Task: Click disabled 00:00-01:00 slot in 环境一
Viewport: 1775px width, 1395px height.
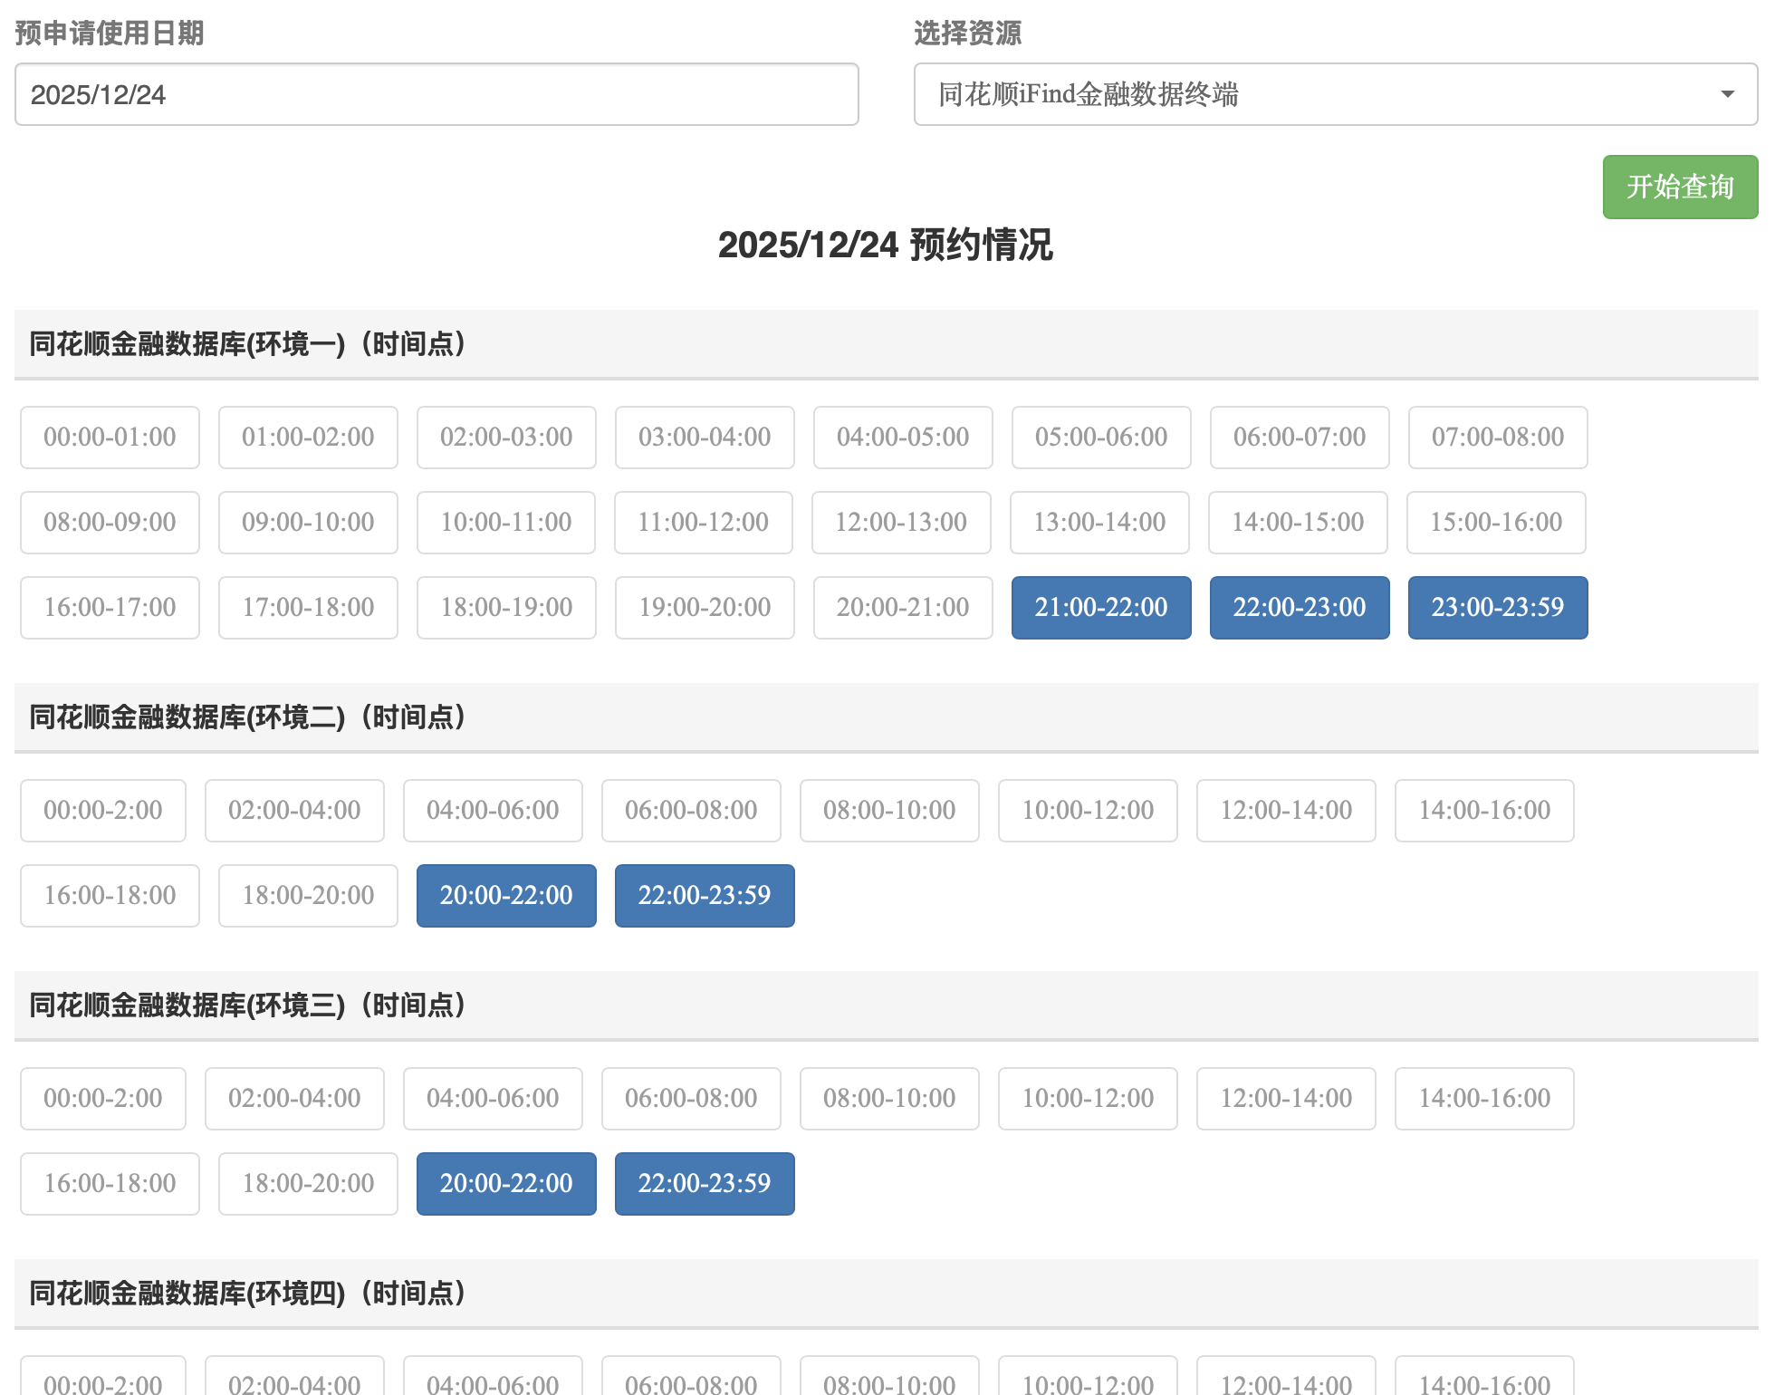Action: 110,437
